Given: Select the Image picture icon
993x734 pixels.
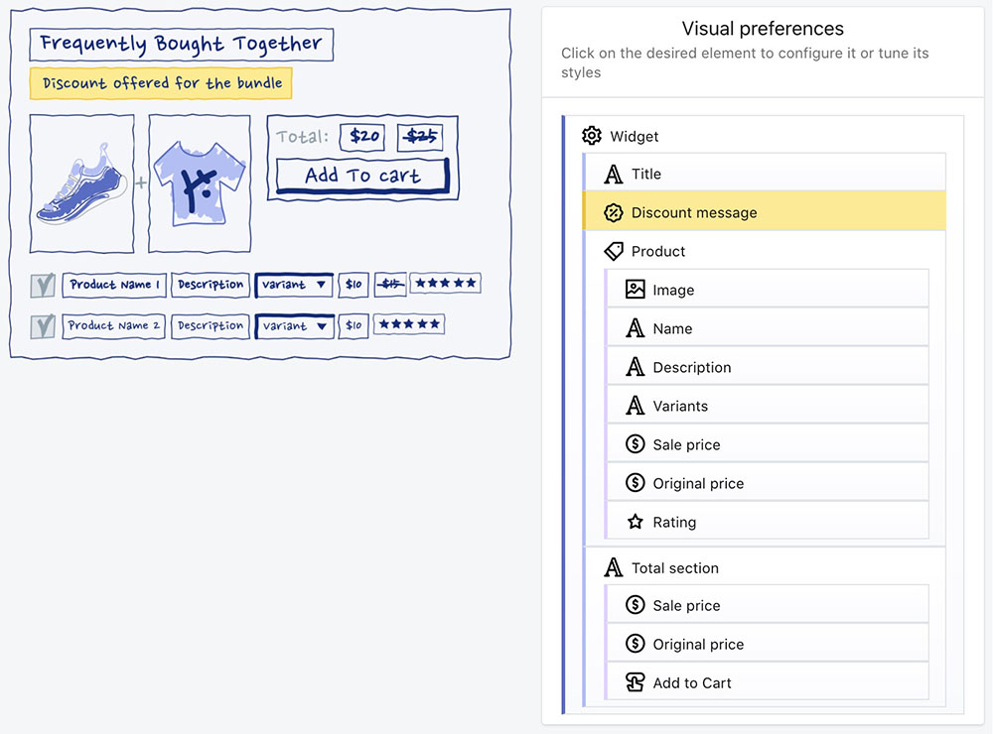Looking at the screenshot, I should pos(635,290).
